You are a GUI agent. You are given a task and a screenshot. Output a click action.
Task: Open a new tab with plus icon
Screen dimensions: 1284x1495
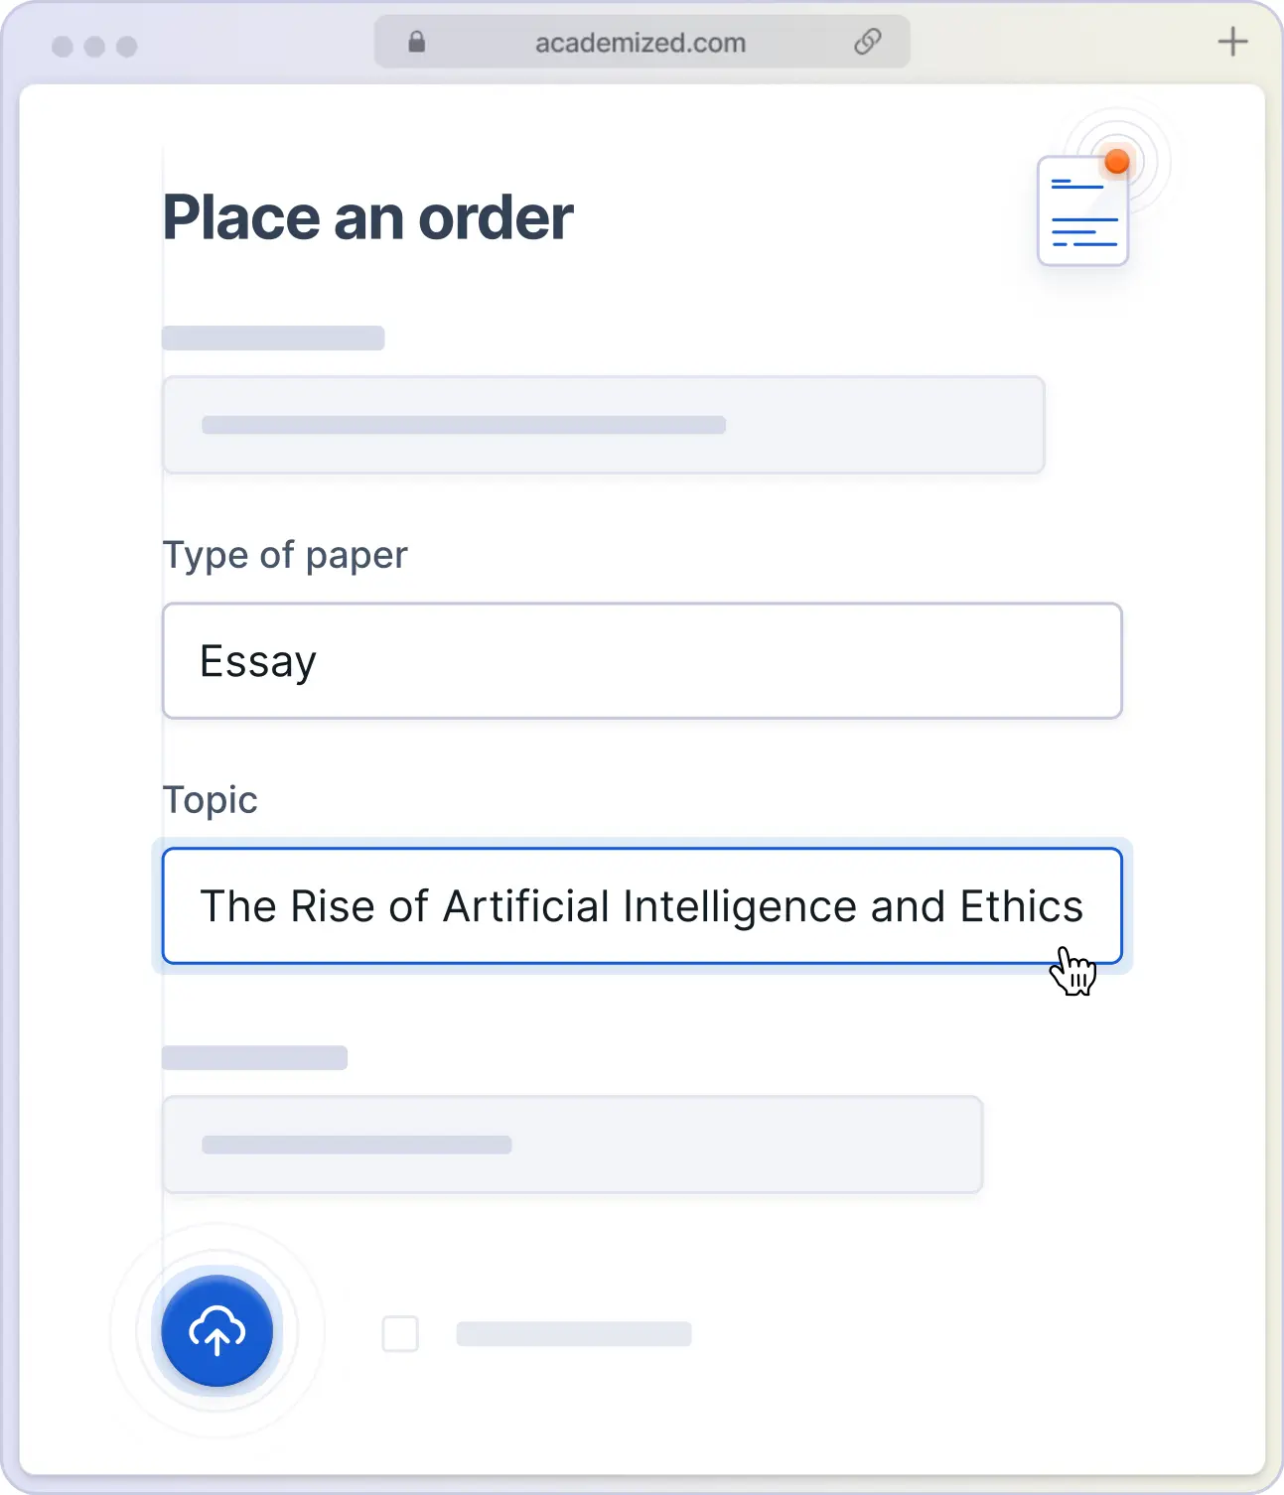[x=1232, y=42]
